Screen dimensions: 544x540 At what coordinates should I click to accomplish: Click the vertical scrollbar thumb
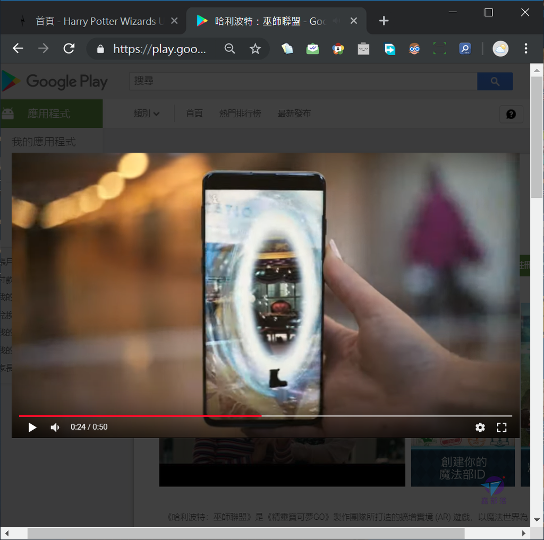point(537,137)
